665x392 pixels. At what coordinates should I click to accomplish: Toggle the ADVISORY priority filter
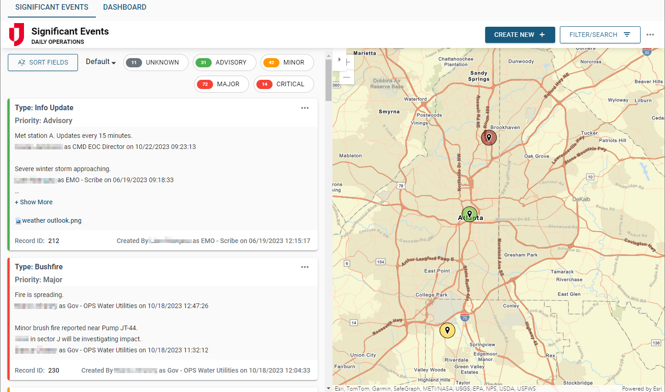[x=225, y=62]
